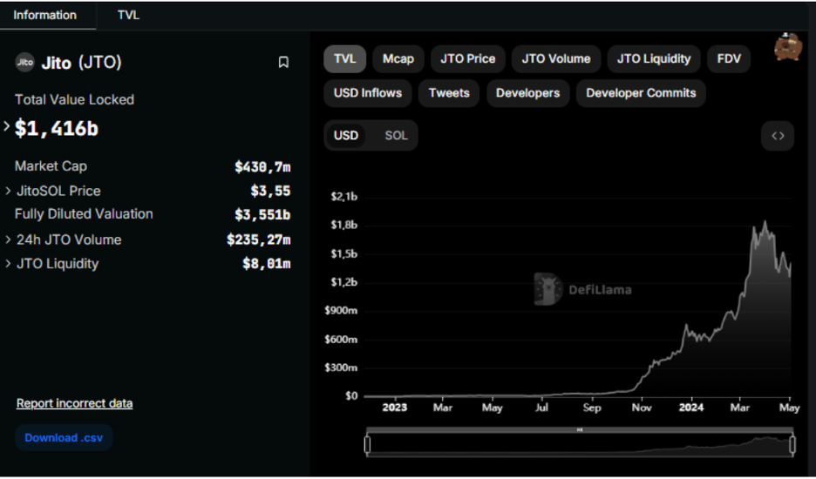The height and width of the screenshot is (479, 816).
Task: Expand the 24h JTO Volume row
Action: tap(8, 239)
